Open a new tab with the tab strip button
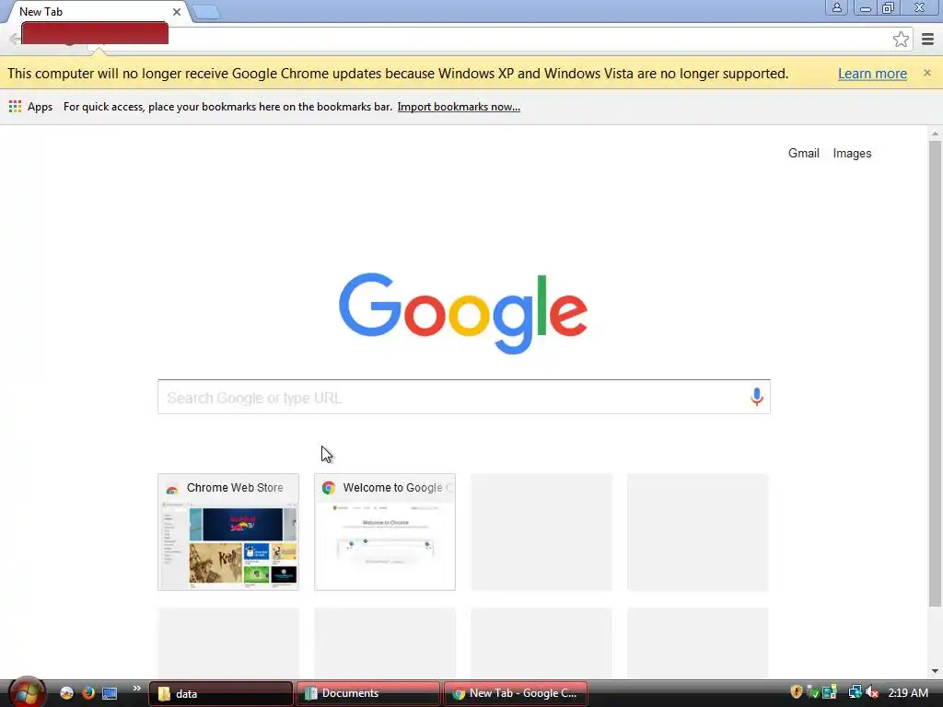This screenshot has width=943, height=707. (x=206, y=12)
